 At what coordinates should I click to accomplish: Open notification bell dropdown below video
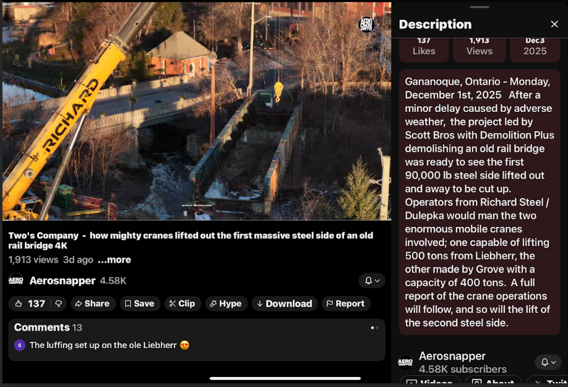click(x=372, y=281)
